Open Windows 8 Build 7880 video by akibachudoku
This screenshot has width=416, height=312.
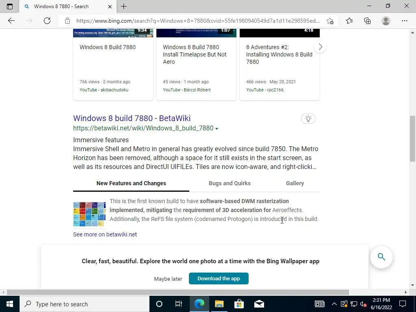coord(107,47)
